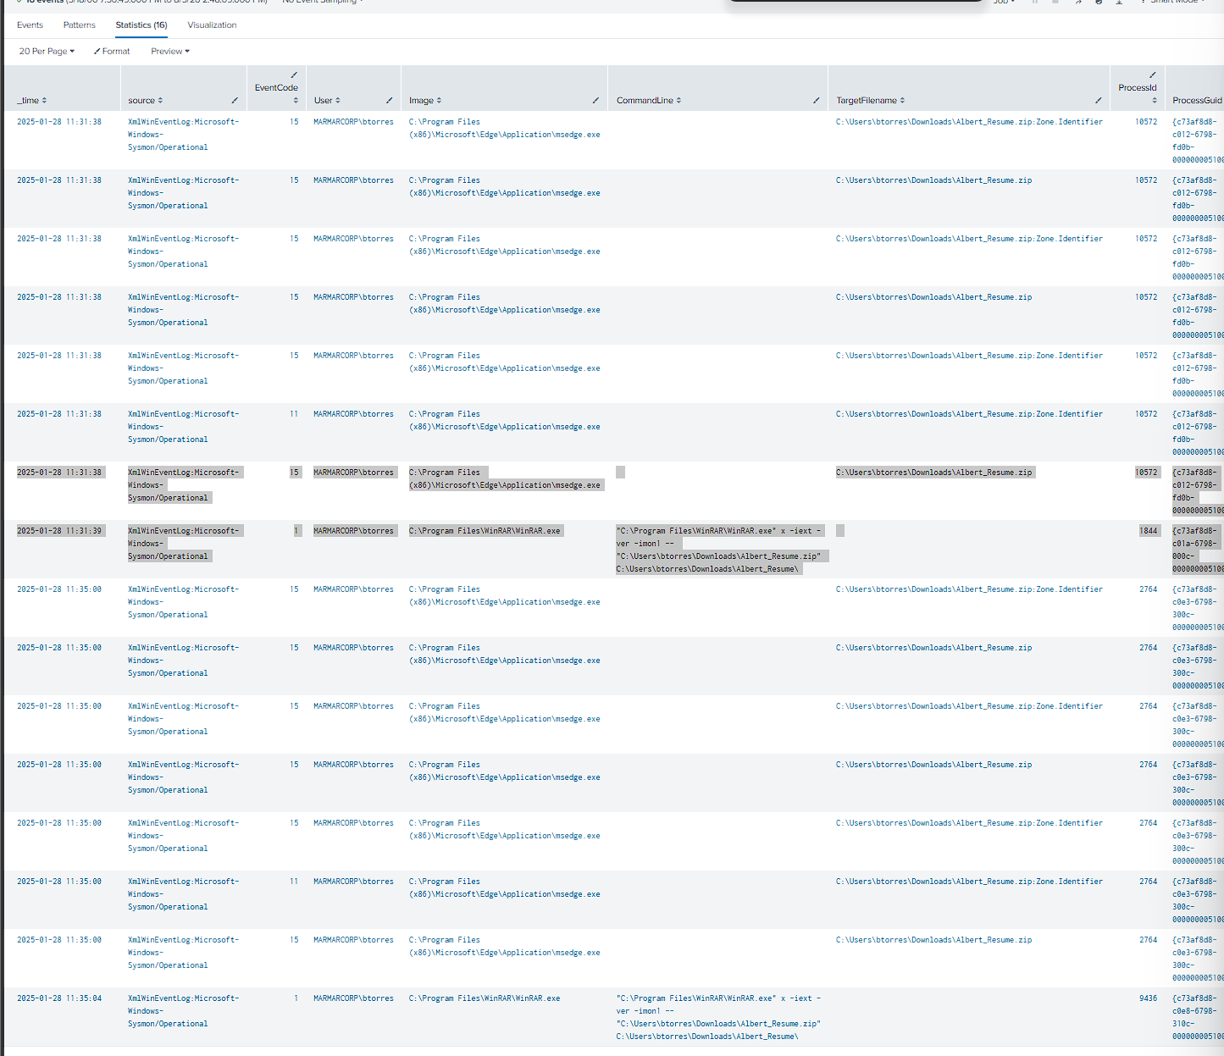1224x1056 pixels.
Task: Click ProcessId value 9436
Action: point(1148,998)
